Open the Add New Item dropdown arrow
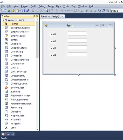 [20, 11]
